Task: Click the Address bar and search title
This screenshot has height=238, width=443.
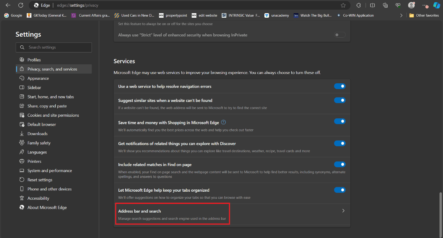Action: (x=139, y=211)
